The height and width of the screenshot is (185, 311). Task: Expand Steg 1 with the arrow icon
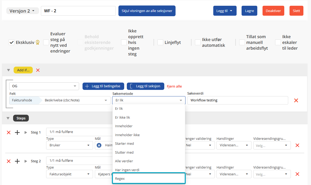click(x=26, y=132)
